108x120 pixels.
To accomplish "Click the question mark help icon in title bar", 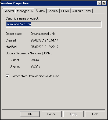I will click(99, 3).
